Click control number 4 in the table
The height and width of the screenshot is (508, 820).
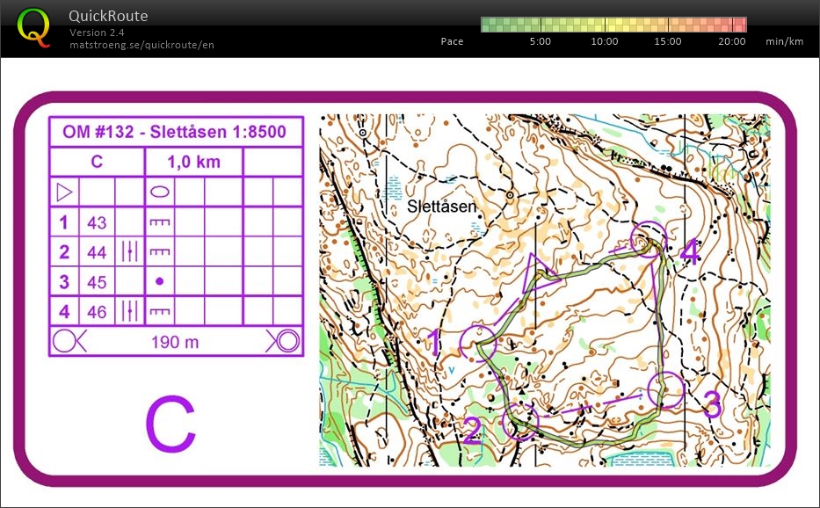(64, 312)
